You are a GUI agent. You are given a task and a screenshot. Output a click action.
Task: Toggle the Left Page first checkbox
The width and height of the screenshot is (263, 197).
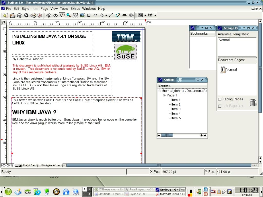point(220,106)
